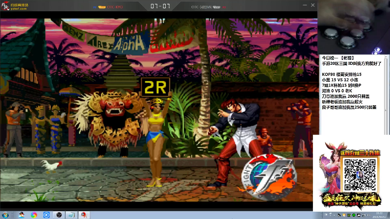Click the yzkof.com logo in the title bar

[15, 6]
